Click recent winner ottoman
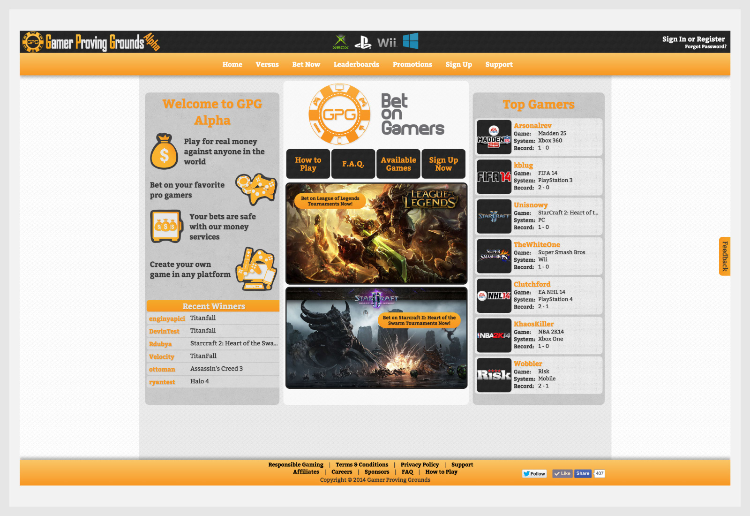Image resolution: width=750 pixels, height=516 pixels. 162,369
